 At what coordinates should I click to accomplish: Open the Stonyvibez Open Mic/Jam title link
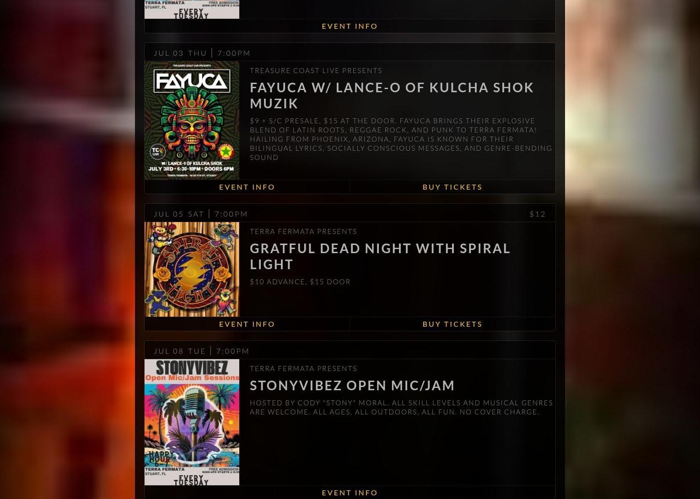click(352, 385)
